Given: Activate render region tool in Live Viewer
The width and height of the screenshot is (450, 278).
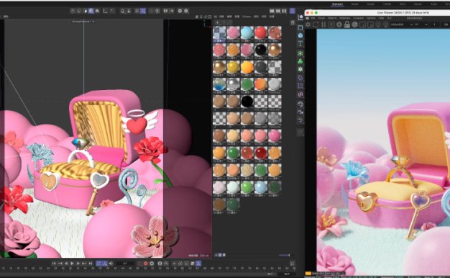Looking at the screenshot, I should tap(362, 24).
